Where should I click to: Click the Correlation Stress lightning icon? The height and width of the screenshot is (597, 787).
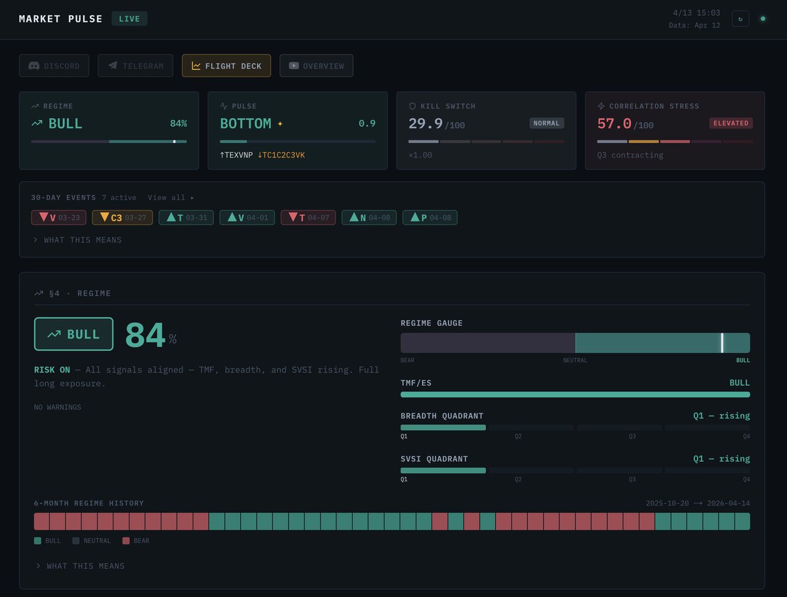[x=601, y=106]
